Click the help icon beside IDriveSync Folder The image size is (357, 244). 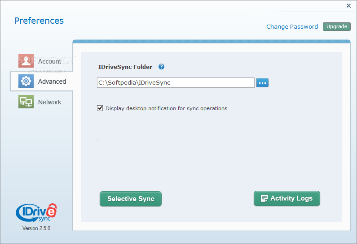tap(161, 67)
